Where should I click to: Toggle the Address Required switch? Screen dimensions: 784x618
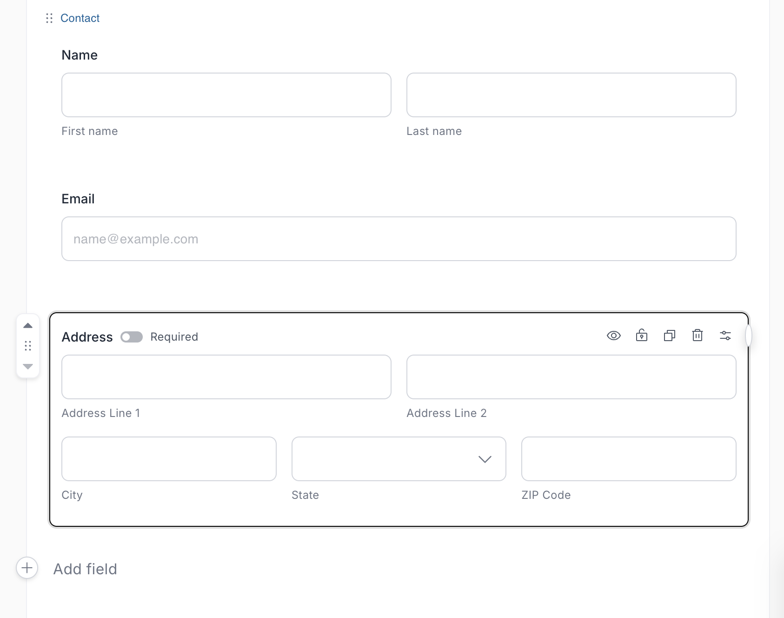pyautogui.click(x=132, y=337)
